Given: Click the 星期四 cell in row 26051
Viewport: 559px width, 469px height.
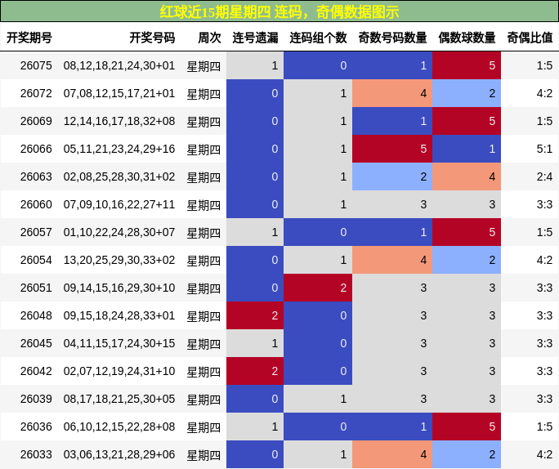Looking at the screenshot, I should coord(204,288).
